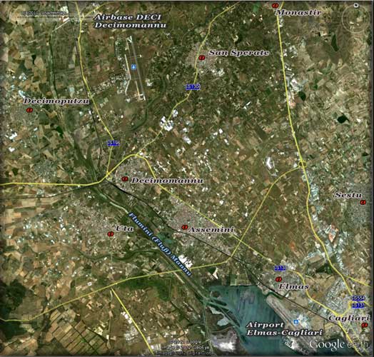
Task: Click the Assemini red placemark icon
Action: pos(184,228)
